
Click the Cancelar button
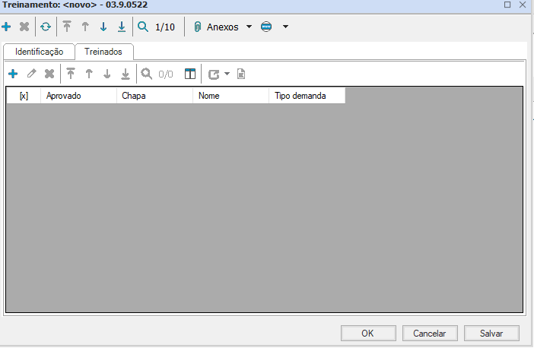pyautogui.click(x=429, y=333)
